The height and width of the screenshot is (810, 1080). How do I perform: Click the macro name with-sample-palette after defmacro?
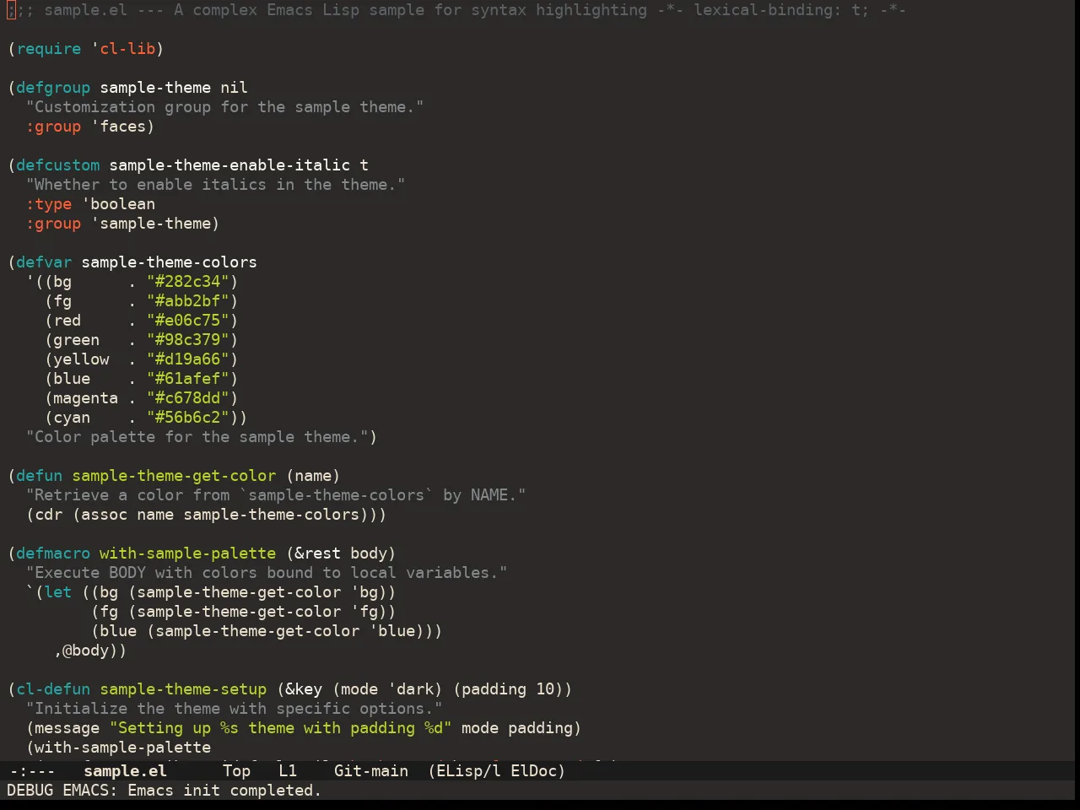[188, 553]
